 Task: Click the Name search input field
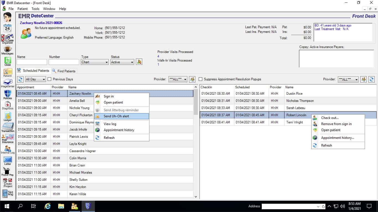coord(32,62)
